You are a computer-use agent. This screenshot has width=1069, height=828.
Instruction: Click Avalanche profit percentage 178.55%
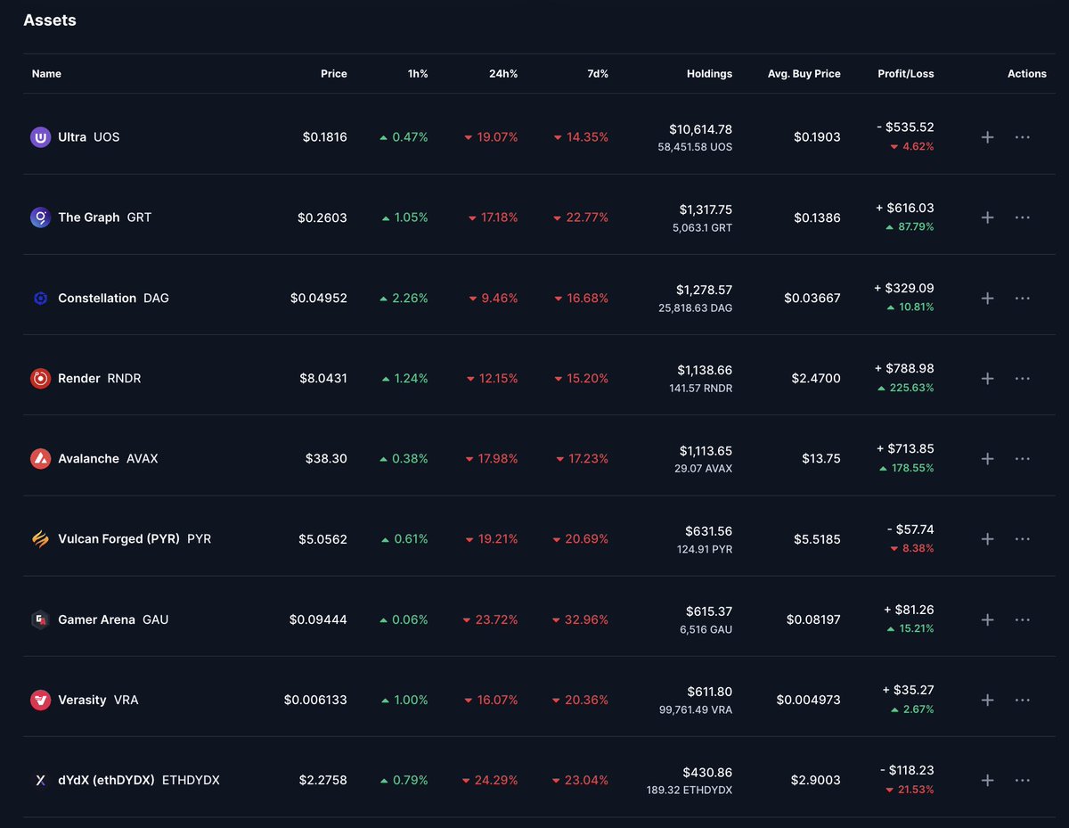pyautogui.click(x=907, y=468)
